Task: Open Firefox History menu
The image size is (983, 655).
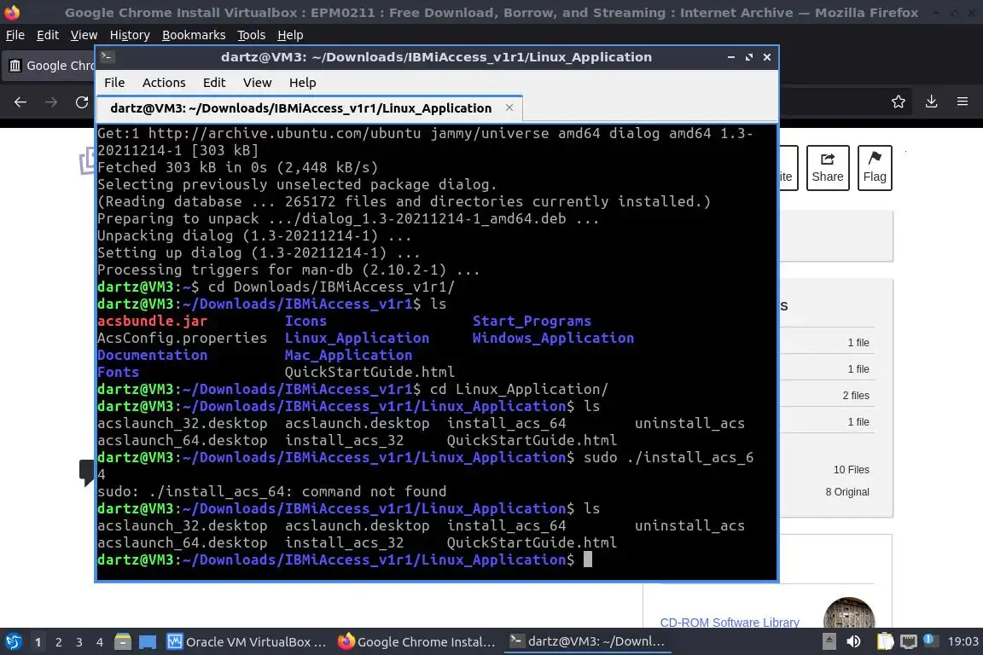Action: 130,35
